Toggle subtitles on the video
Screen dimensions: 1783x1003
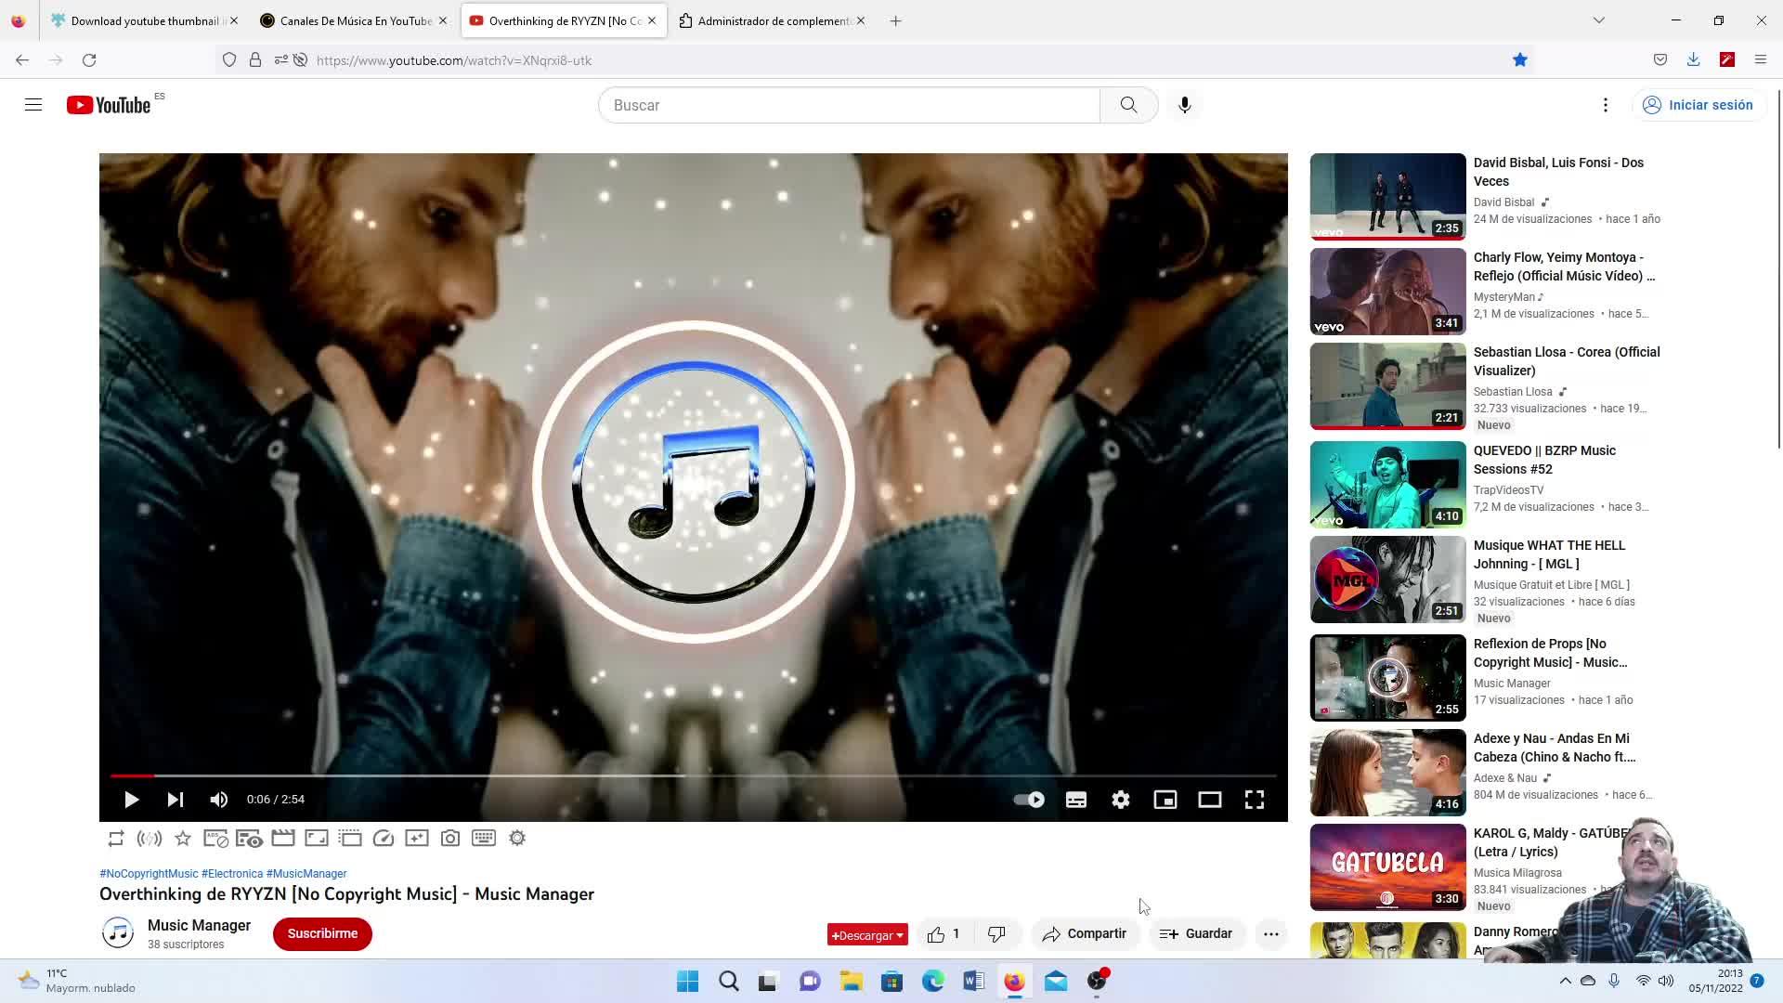click(1076, 800)
